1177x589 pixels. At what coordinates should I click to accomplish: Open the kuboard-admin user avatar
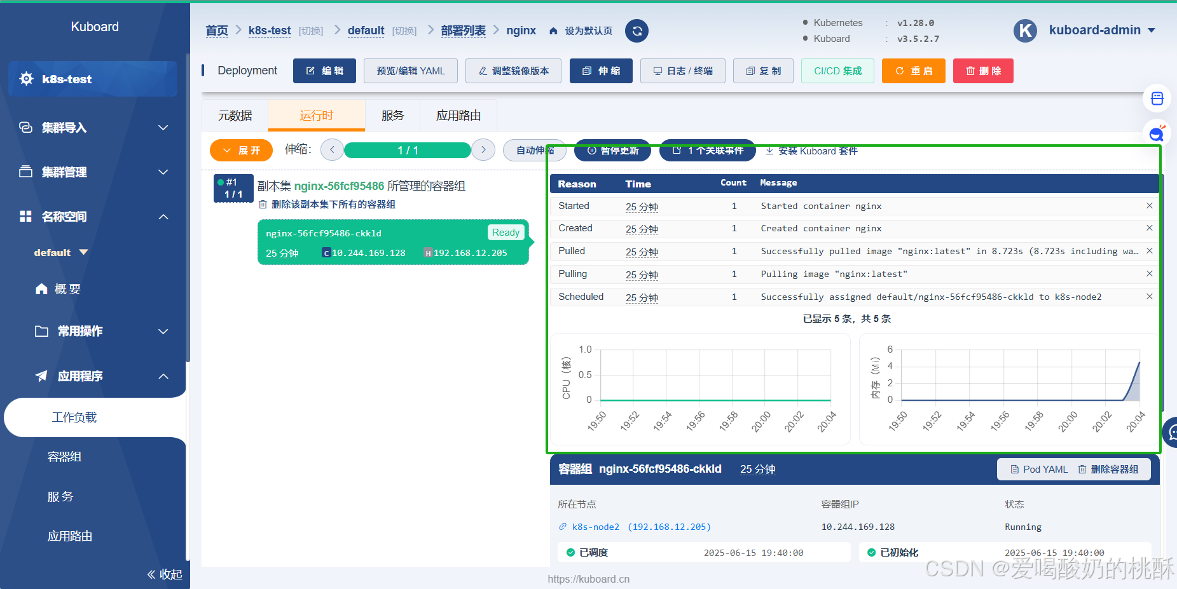pos(1025,30)
